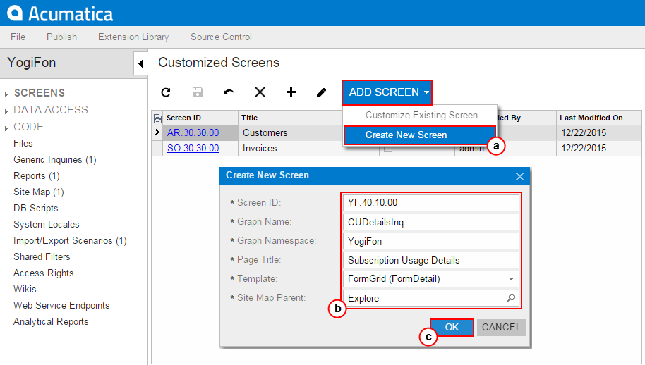The height and width of the screenshot is (365, 645).
Task: Click the Refresh icon in toolbar
Action: (166, 92)
